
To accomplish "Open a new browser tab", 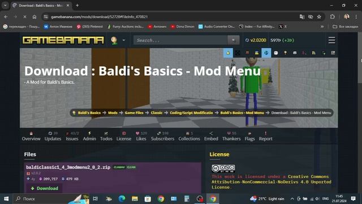I will [x=77, y=5].
